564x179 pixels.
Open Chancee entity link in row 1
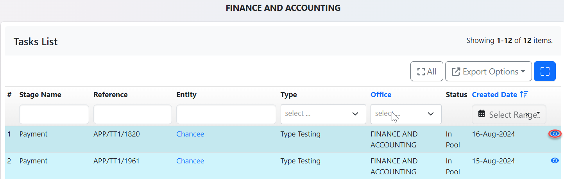pyautogui.click(x=190, y=134)
